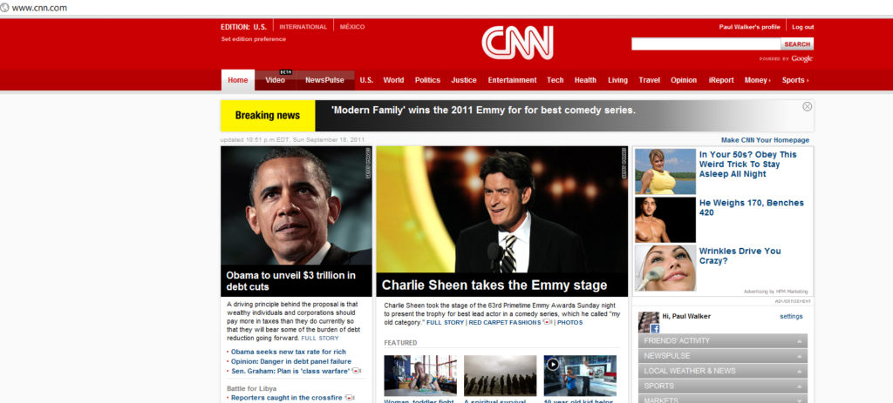This screenshot has width=893, height=403.
Task: Expand the NewsPulse sidebar panel
Action: click(723, 356)
